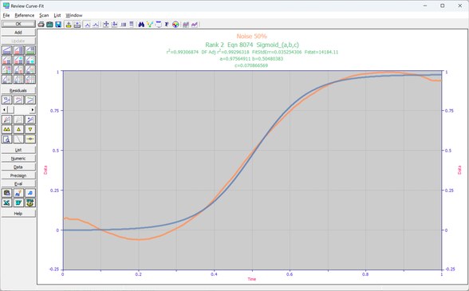Click the double yellow triangles icon
Viewport: 469px width, 291px height.
6,129
